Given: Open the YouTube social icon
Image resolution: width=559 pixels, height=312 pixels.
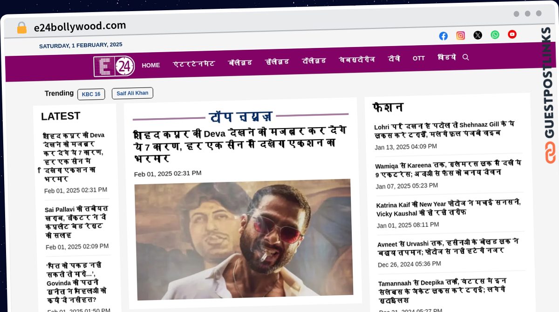Looking at the screenshot, I should [x=512, y=34].
